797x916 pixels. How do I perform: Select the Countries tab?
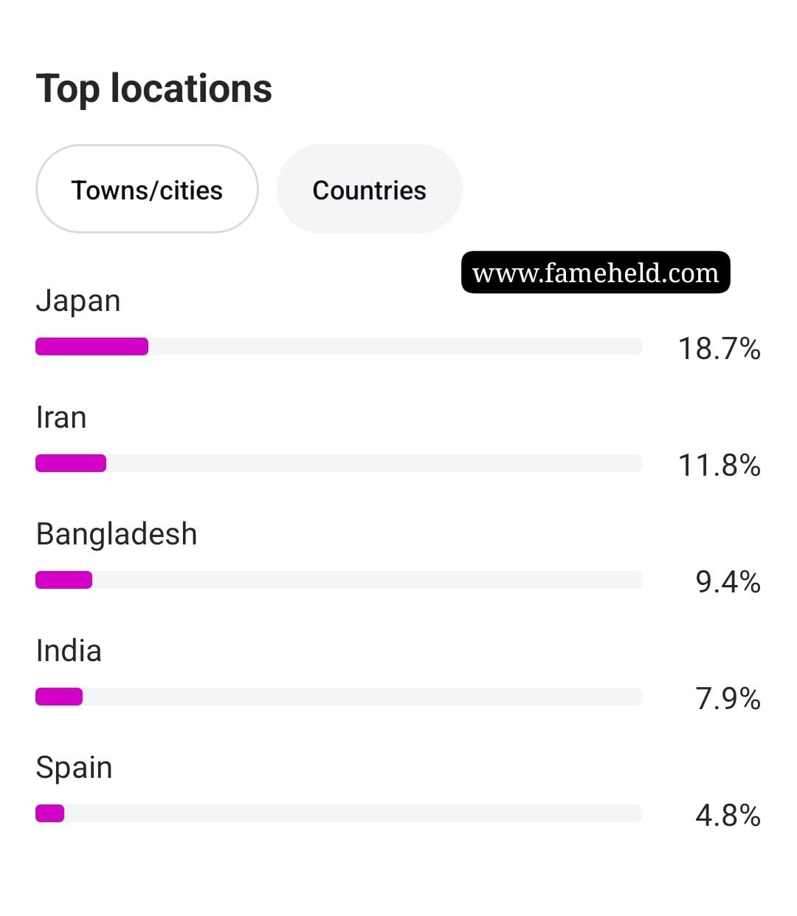click(369, 189)
